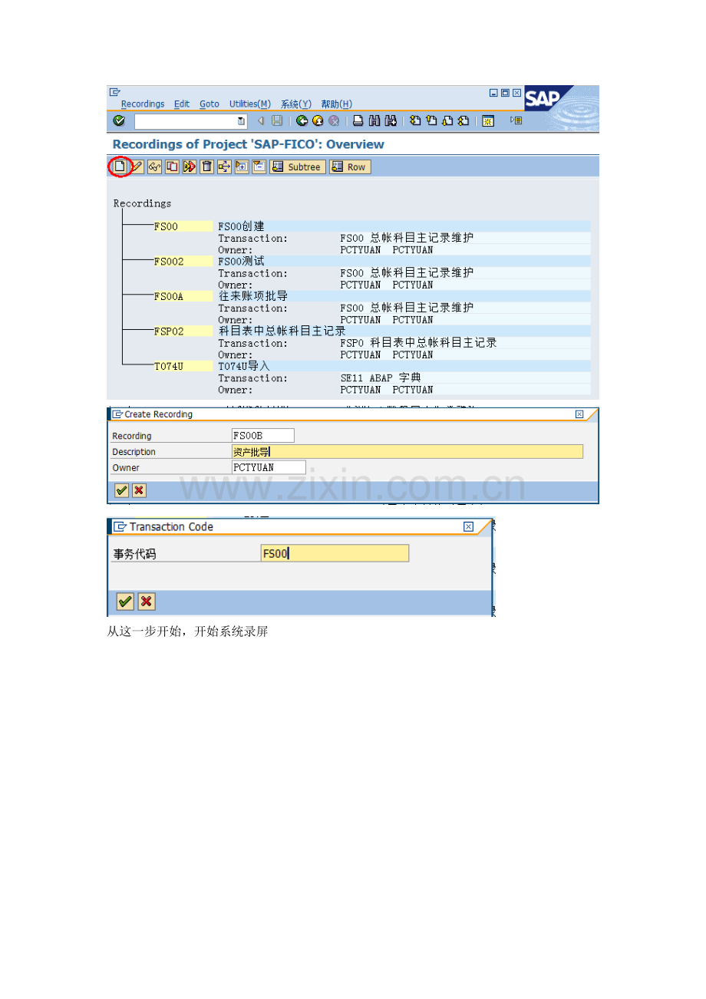Click the yellow Exit arrow icon
Screen dimensions: 706x999
[318, 121]
